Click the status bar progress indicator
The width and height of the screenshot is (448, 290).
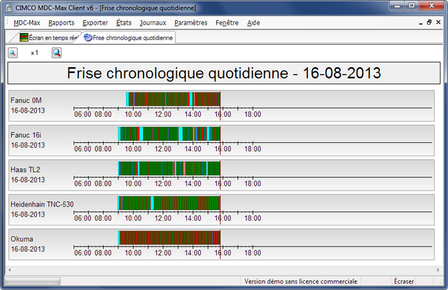(x=33, y=282)
